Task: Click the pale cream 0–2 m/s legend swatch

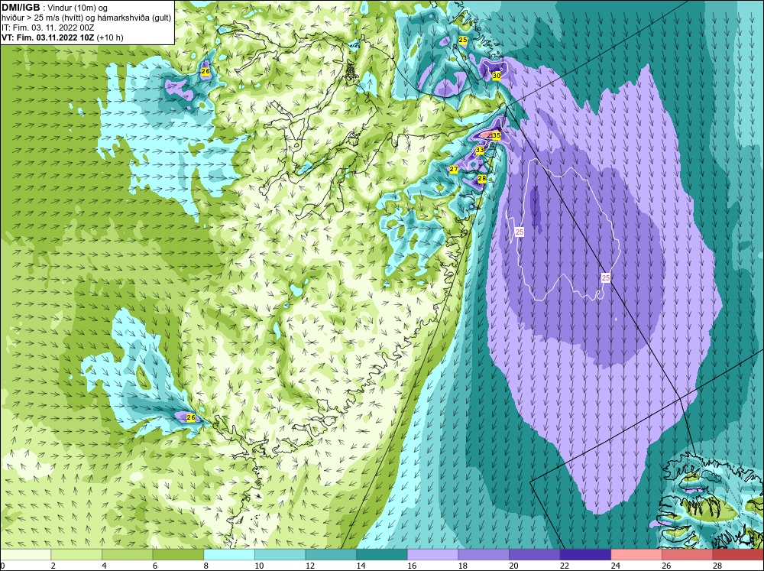Action: pos(25,555)
